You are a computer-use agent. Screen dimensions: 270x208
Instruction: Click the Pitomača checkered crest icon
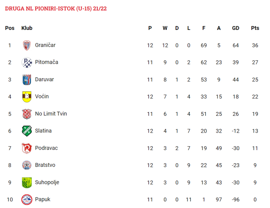pos(27,63)
